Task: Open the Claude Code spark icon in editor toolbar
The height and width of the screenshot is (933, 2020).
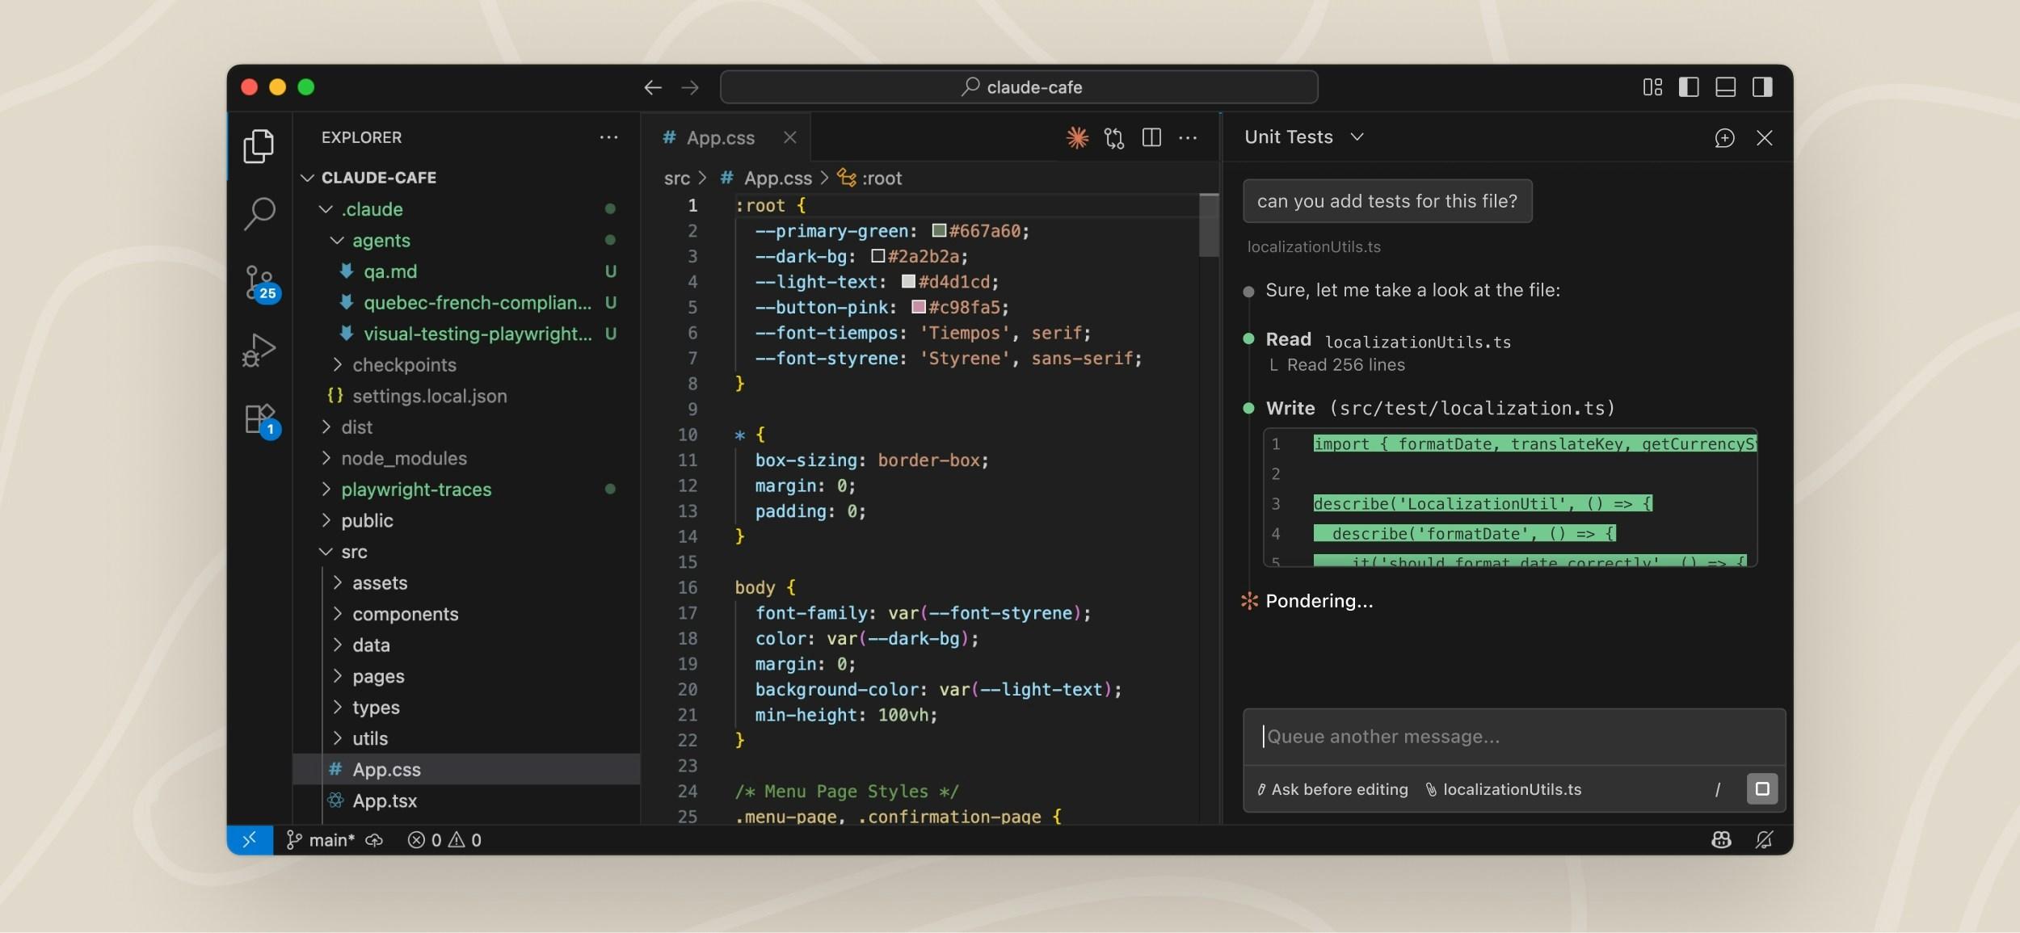Action: point(1078,137)
